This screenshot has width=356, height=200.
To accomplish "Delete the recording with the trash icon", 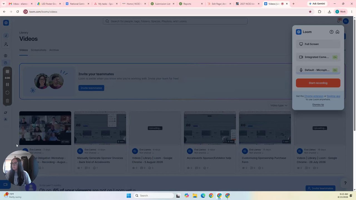I will coord(8,101).
